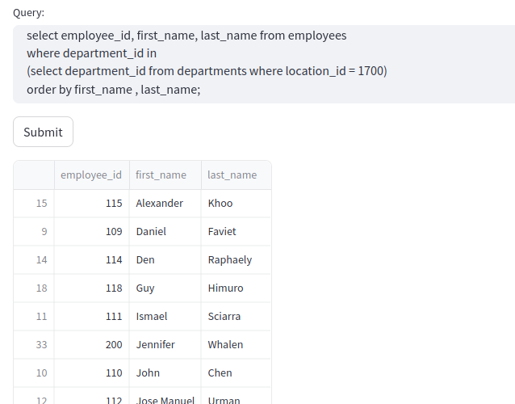Select the cell containing Den
The width and height of the screenshot is (515, 404).
coord(165,259)
